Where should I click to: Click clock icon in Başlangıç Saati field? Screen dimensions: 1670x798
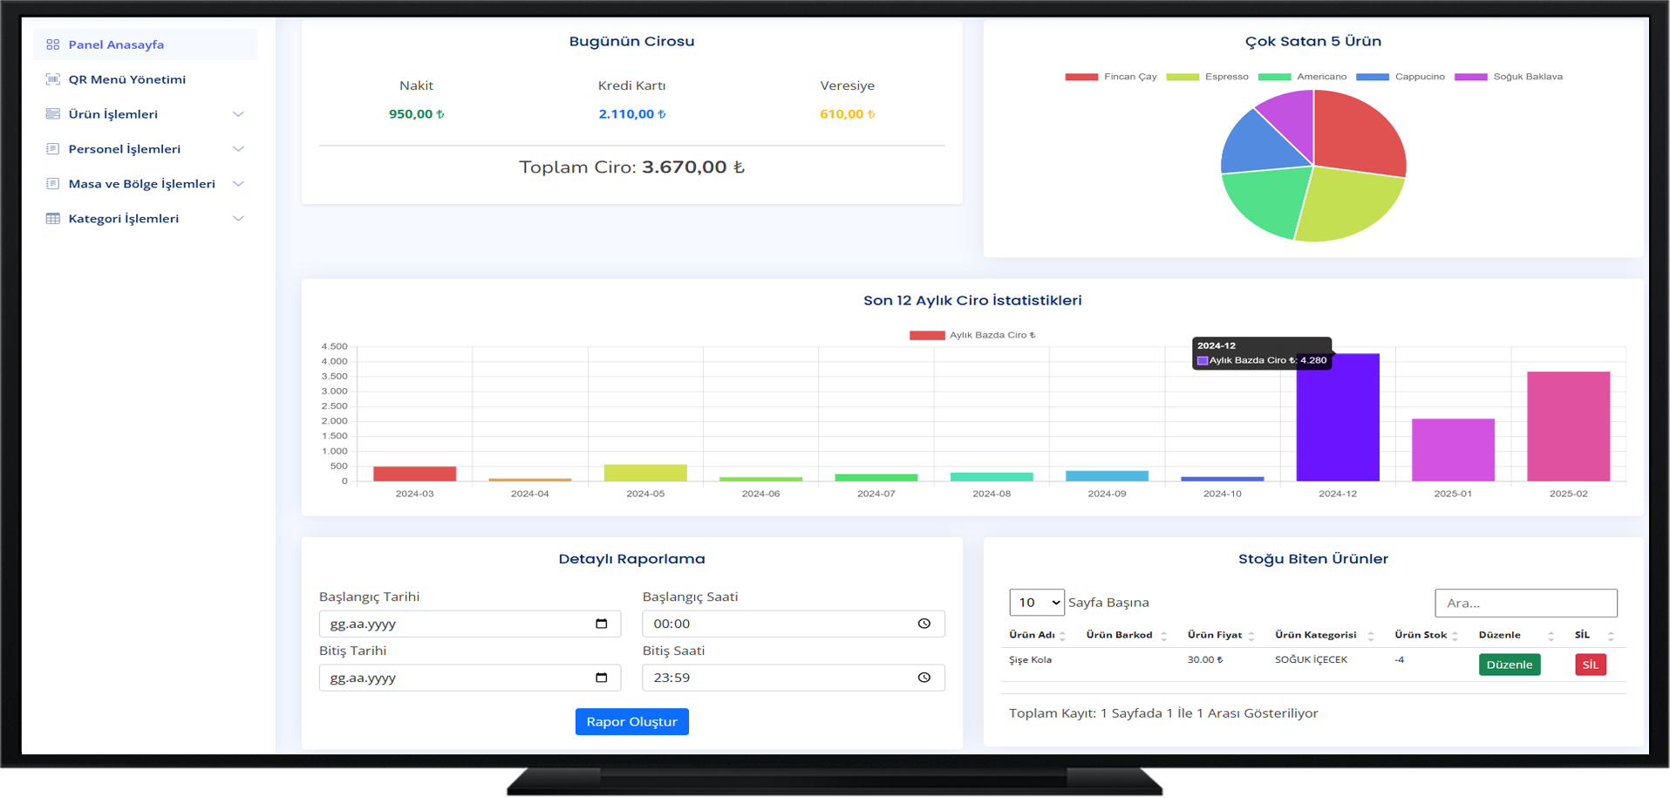[x=924, y=624]
